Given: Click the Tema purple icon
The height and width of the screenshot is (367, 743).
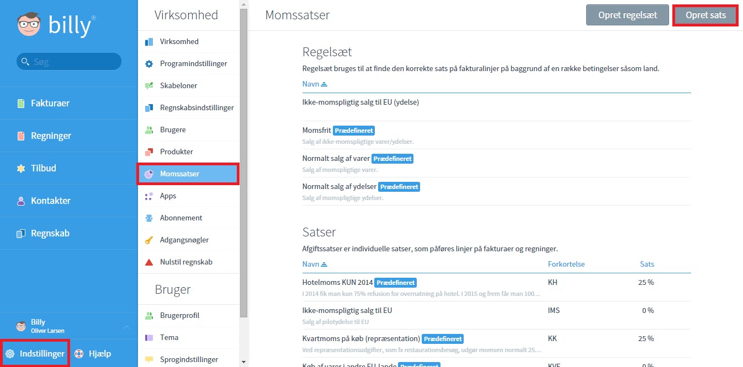Looking at the screenshot, I should (148, 337).
